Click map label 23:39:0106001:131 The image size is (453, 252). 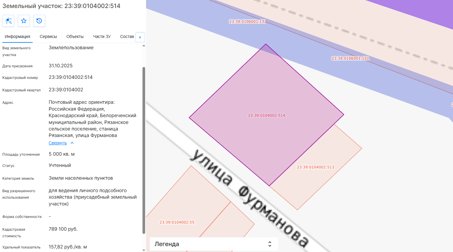(350, 58)
